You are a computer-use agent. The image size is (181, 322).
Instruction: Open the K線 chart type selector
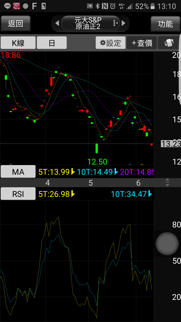[18, 43]
